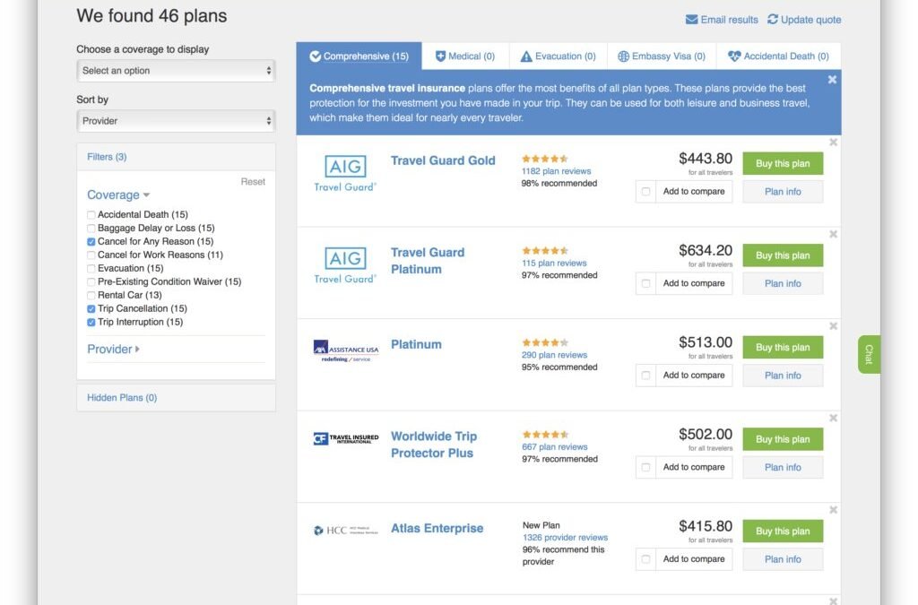Uncheck Trip Cancellation filter

click(x=91, y=309)
